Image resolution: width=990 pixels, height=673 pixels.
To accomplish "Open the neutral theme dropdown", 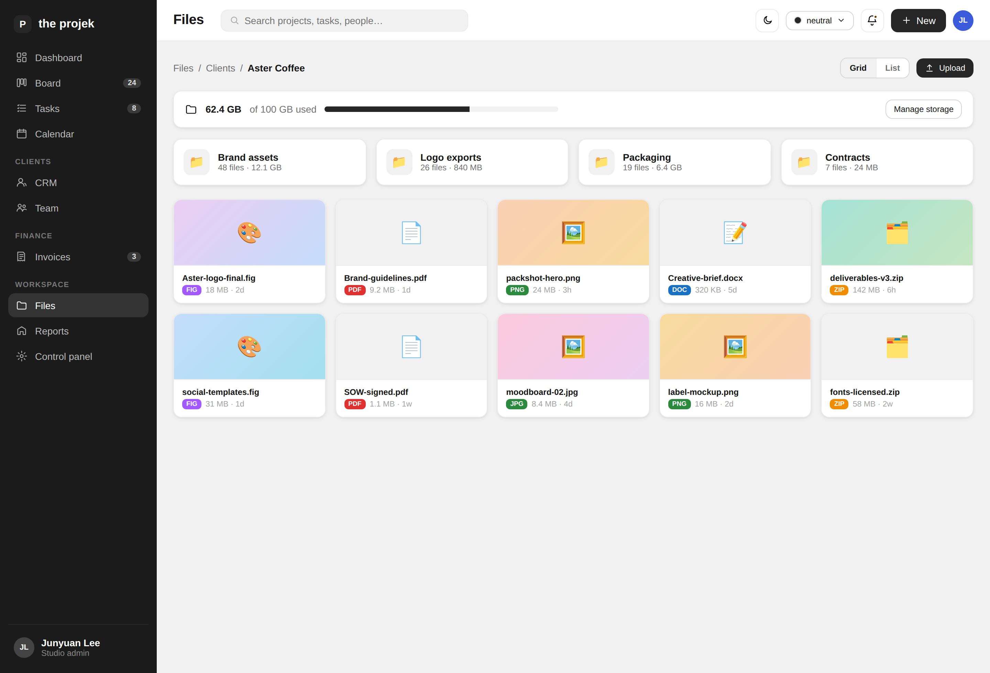I will click(819, 20).
